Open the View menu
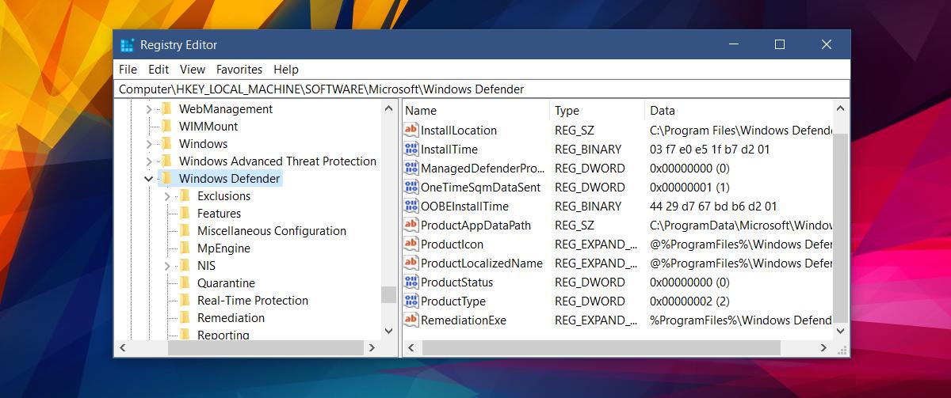This screenshot has height=398, width=951. pos(193,70)
